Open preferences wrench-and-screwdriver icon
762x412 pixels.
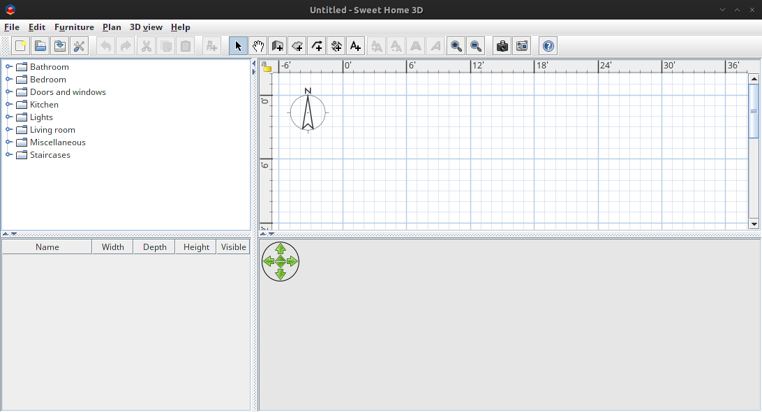[80, 46]
